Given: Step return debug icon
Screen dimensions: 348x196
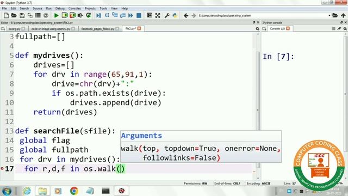Looking at the screenshot, I should 123,15.
